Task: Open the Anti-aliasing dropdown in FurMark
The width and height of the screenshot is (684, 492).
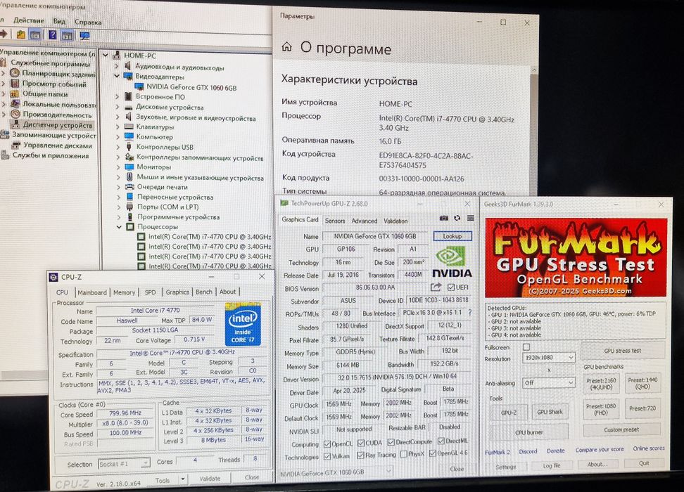Action: [548, 382]
